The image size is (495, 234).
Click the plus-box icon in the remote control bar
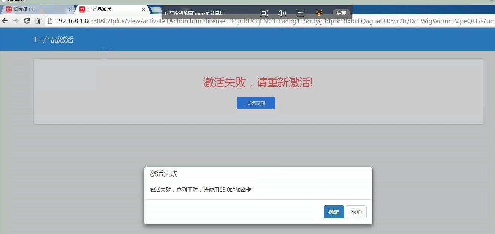[x=301, y=13]
